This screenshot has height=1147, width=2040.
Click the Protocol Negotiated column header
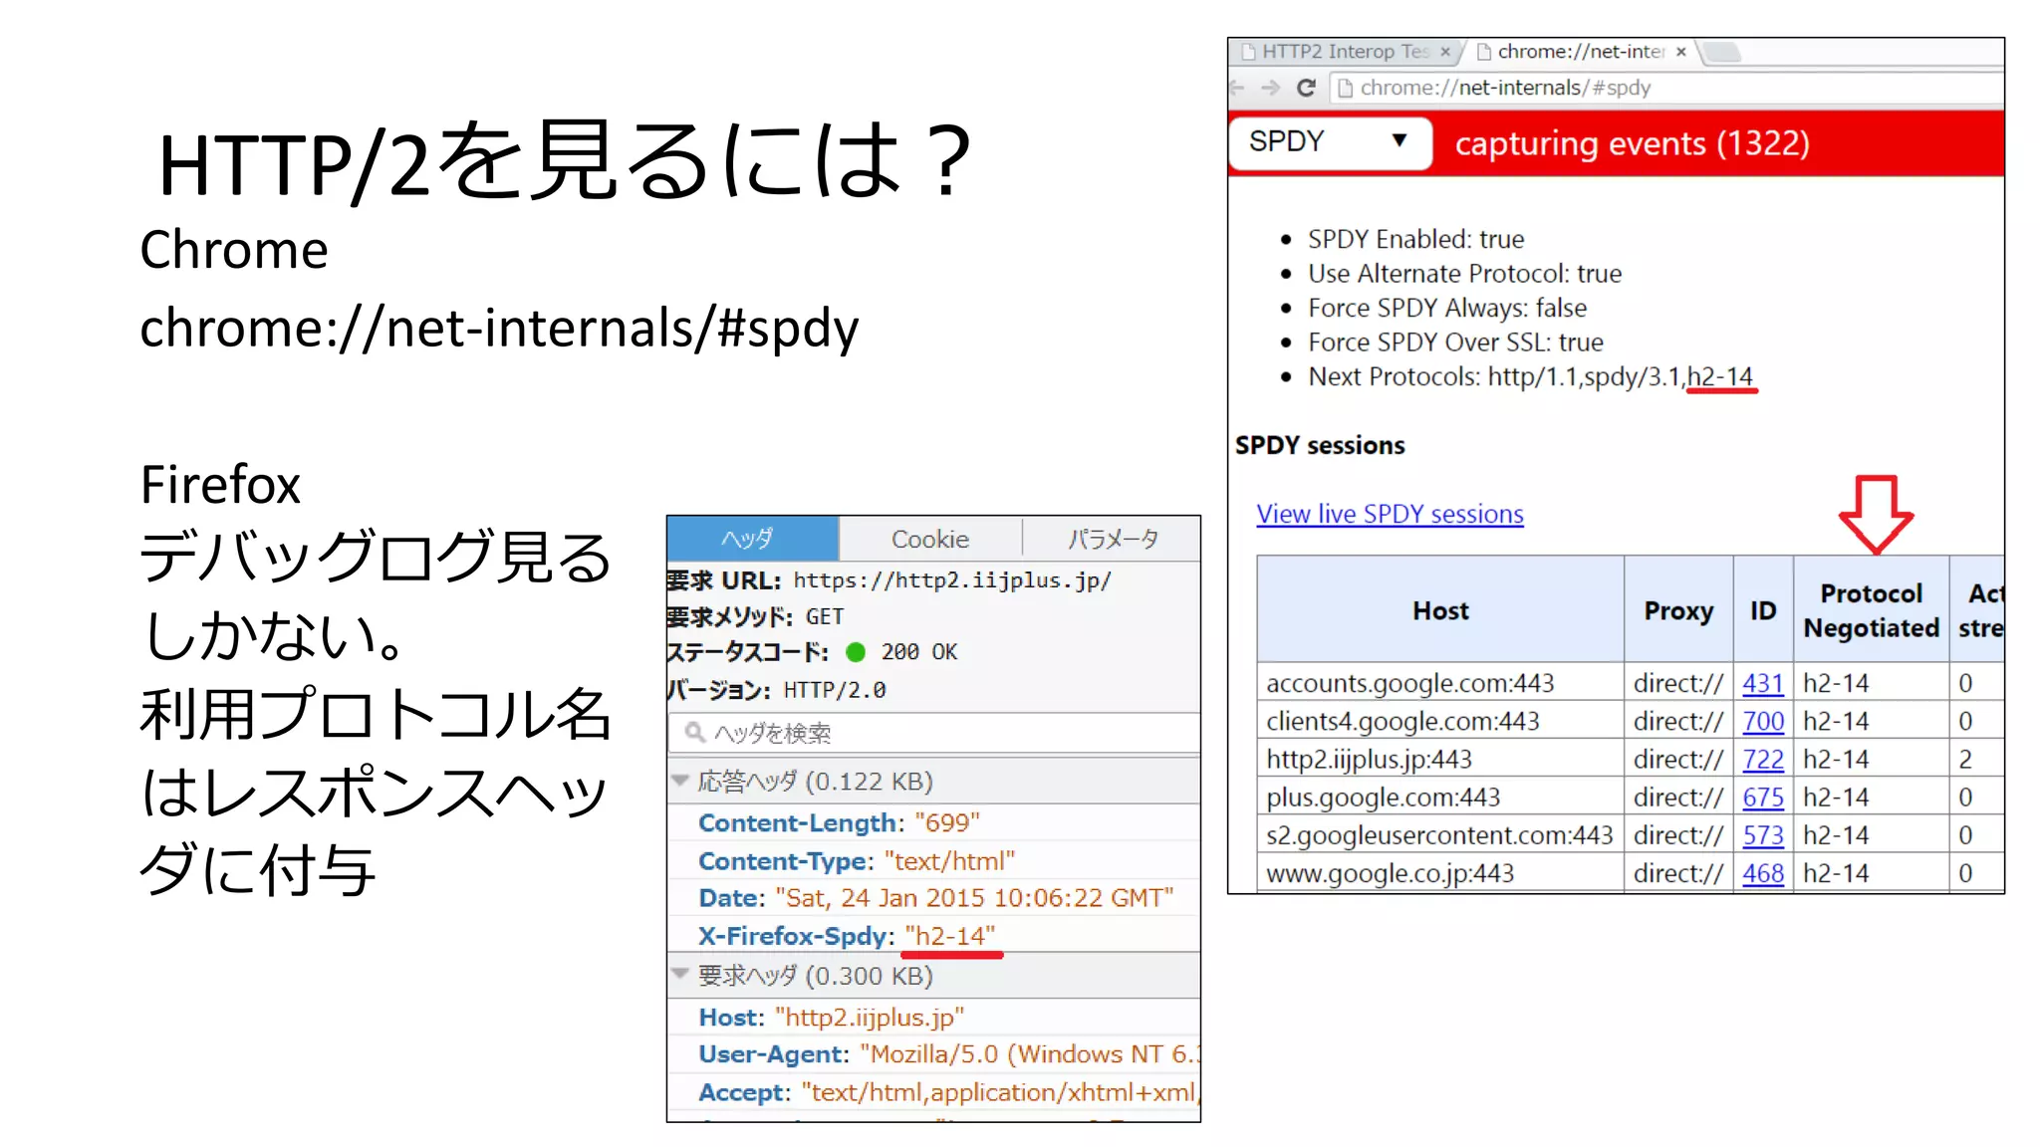pos(1871,609)
